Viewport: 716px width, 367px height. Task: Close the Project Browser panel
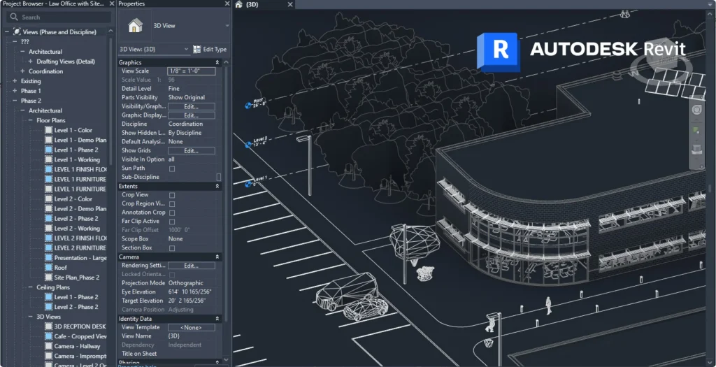click(x=110, y=3)
